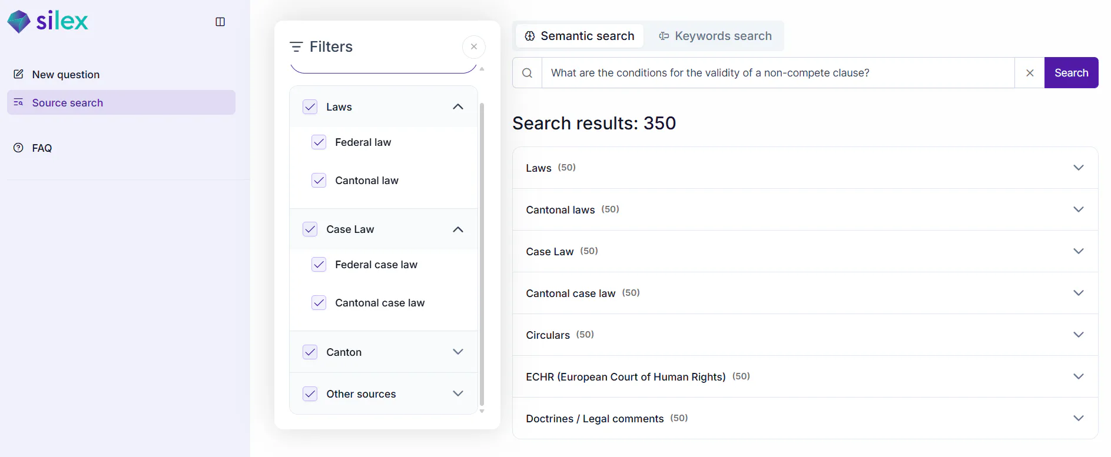This screenshot has height=457, width=1111.
Task: Expand the Other sources filter group
Action: coord(458,393)
